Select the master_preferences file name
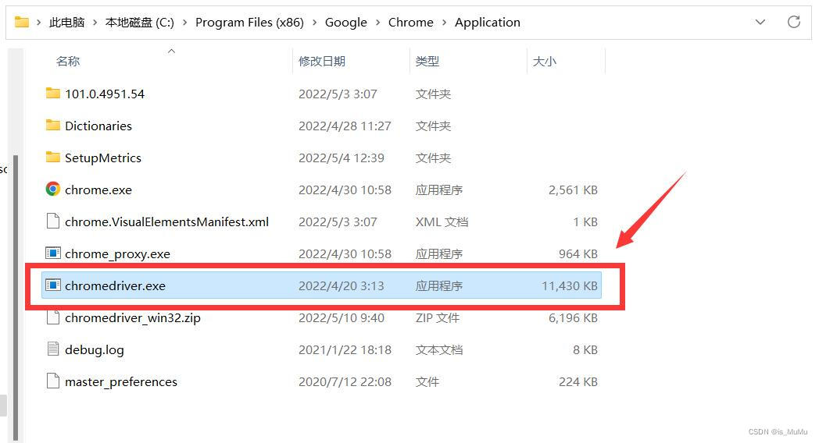This screenshot has height=443, width=819. click(x=121, y=382)
